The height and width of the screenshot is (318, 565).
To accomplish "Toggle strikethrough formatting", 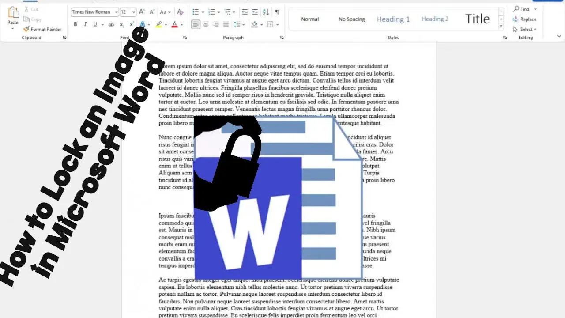I will pos(111,24).
